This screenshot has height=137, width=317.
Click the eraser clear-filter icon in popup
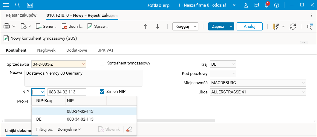pyautogui.click(x=129, y=129)
